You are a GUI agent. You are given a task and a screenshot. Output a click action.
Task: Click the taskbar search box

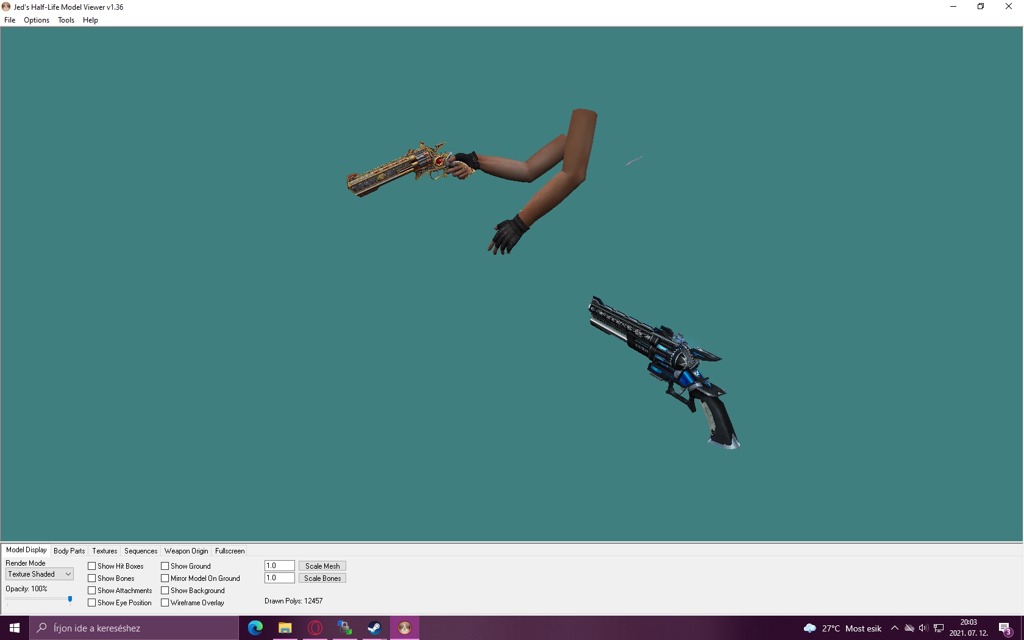134,628
